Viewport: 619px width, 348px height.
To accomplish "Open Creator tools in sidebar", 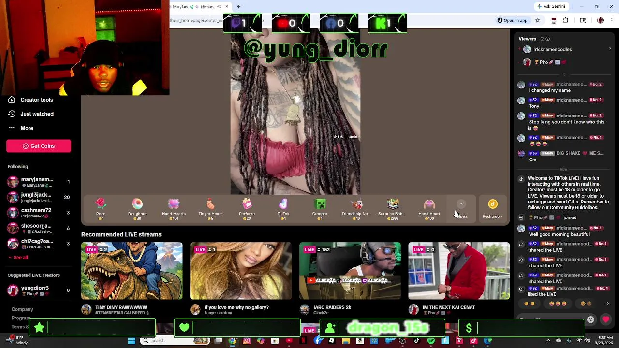I will click(x=30, y=100).
